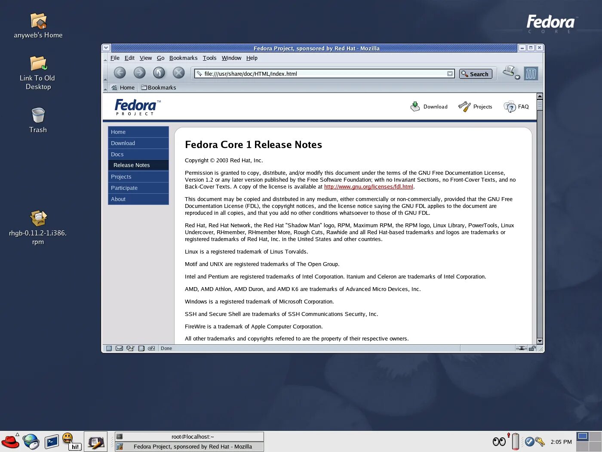
Task: Go forward with the Forward arrow button
Action: point(139,73)
